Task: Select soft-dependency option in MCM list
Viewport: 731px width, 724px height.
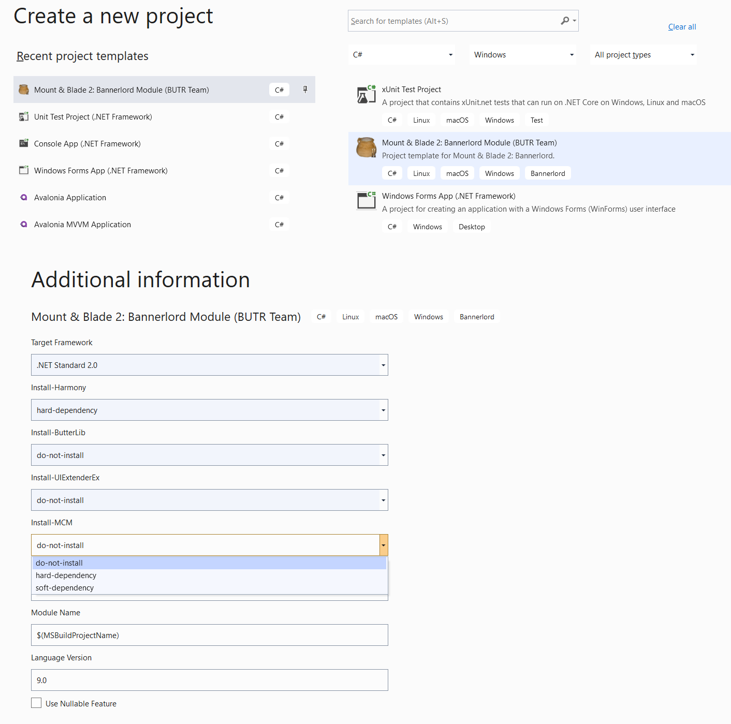Action: point(209,588)
